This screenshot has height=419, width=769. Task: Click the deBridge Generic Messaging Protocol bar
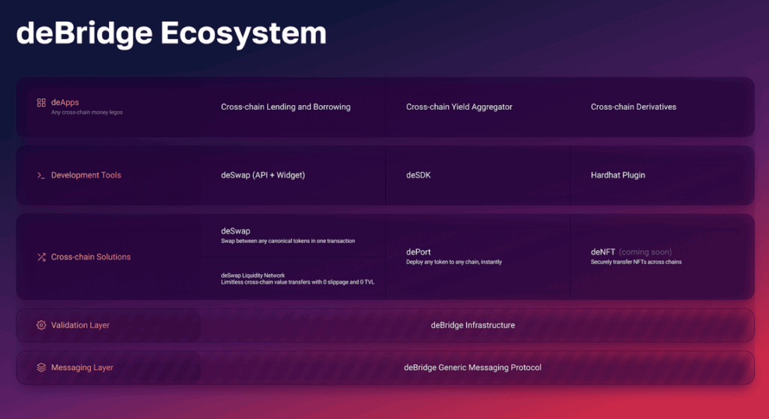click(472, 368)
